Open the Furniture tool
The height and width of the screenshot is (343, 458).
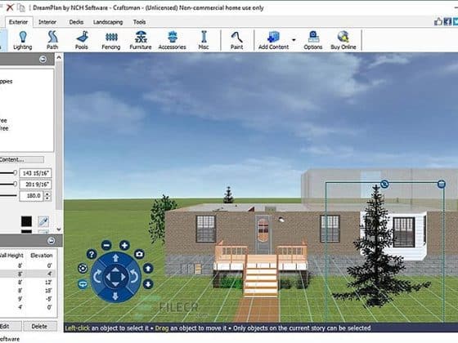141,40
